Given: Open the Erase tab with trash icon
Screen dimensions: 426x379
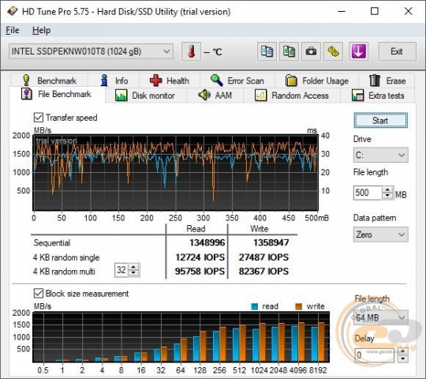Looking at the screenshot, I should pyautogui.click(x=387, y=81).
